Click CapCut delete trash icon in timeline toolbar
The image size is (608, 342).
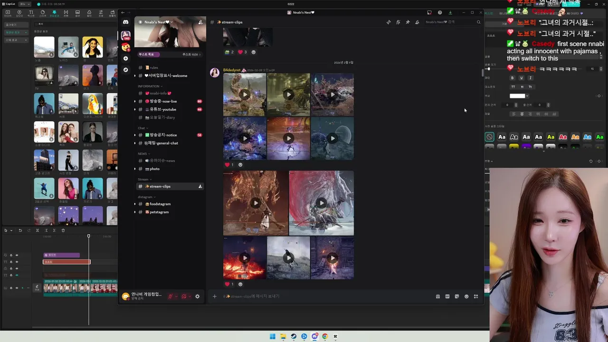63,230
